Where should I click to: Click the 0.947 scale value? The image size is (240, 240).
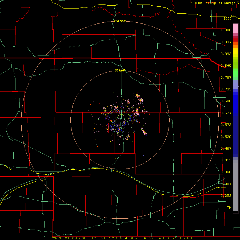tap(226, 42)
